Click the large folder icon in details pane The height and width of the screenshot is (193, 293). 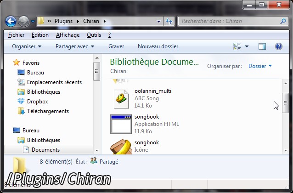[x=19, y=165]
